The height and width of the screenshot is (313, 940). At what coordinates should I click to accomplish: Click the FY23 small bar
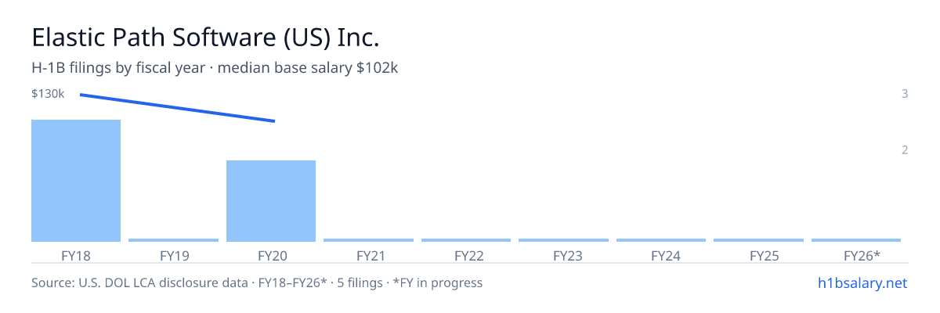pyautogui.click(x=563, y=240)
